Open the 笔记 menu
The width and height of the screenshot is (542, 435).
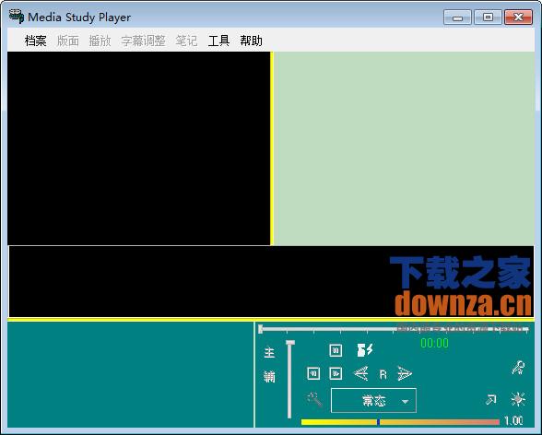[x=186, y=41]
